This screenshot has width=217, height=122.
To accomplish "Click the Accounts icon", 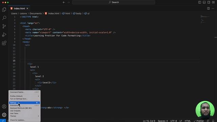I will 4,106.
